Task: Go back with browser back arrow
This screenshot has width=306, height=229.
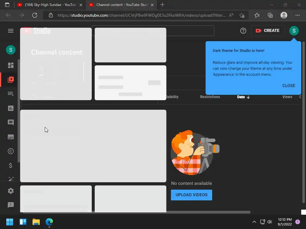Action: (x=8, y=15)
